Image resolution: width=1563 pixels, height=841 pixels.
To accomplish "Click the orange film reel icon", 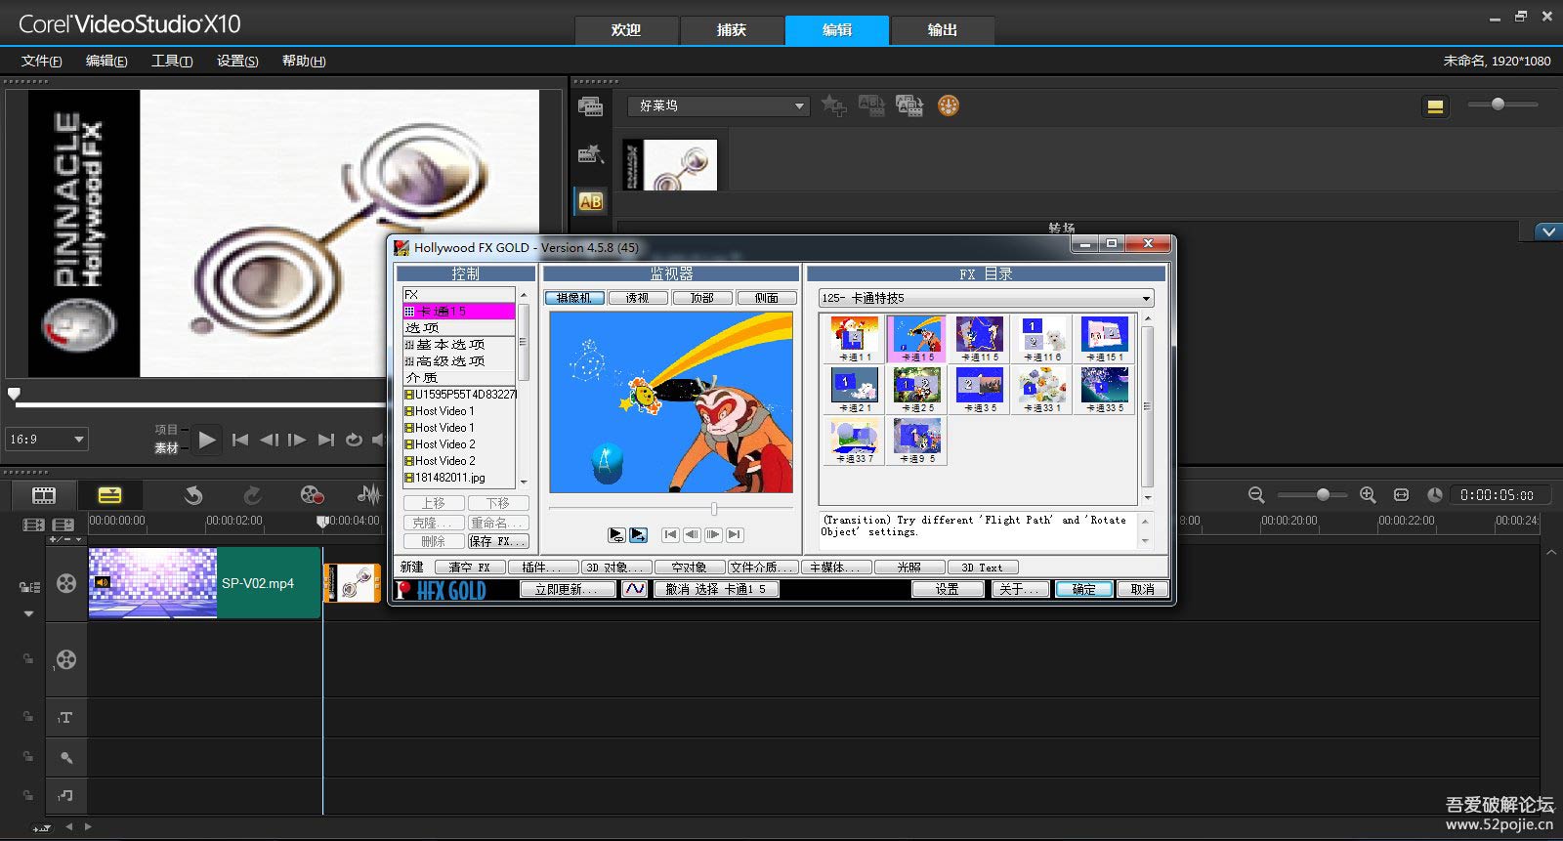I will (x=948, y=105).
